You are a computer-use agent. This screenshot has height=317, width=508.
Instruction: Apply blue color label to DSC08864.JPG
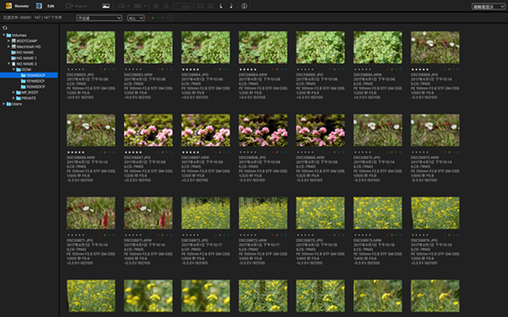[229, 69]
